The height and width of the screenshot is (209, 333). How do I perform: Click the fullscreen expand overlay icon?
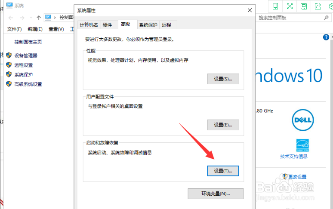pos(290,6)
